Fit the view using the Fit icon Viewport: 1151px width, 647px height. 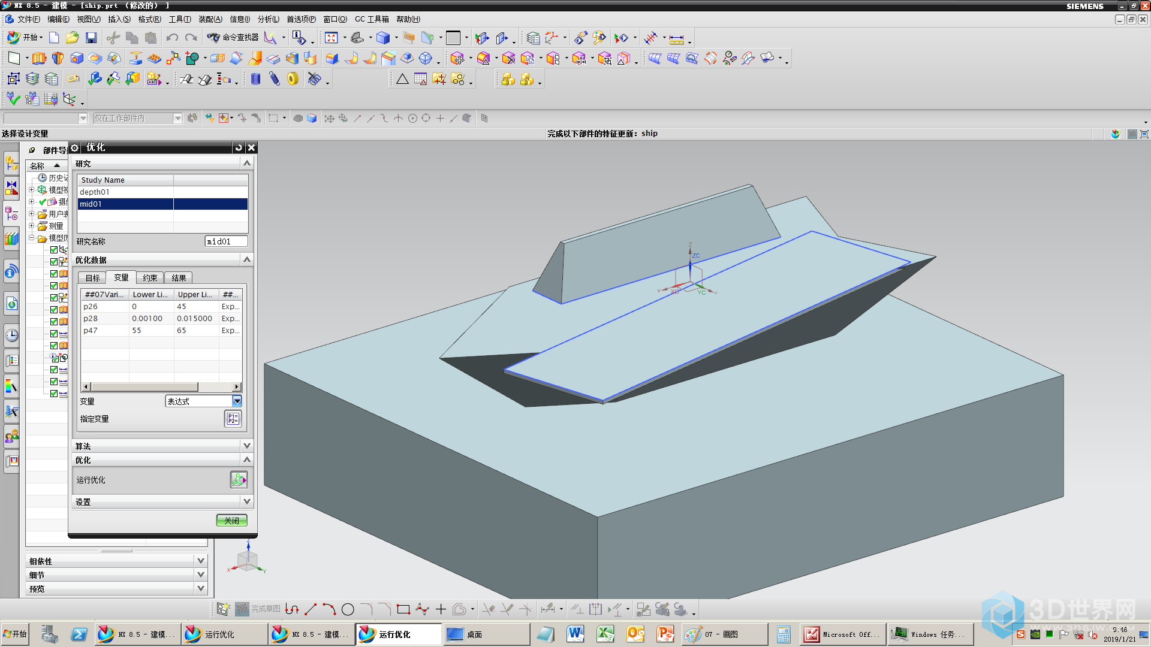click(332, 38)
